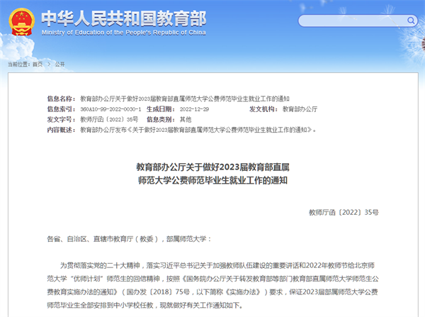Click the bold article heading 教育部办公厅关于做好2023届

tap(212, 174)
